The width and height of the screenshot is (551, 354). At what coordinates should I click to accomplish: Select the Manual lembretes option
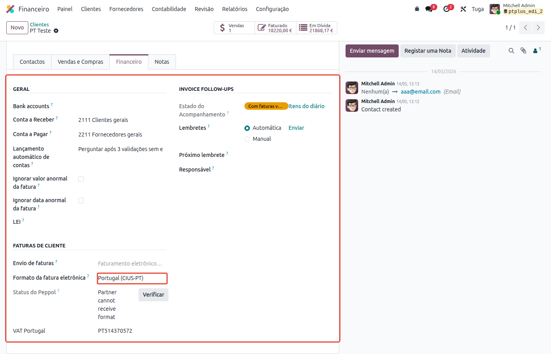pyautogui.click(x=247, y=139)
